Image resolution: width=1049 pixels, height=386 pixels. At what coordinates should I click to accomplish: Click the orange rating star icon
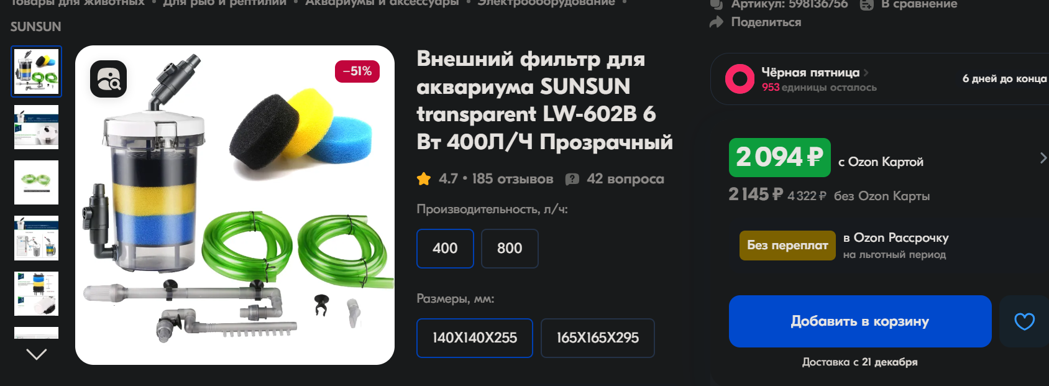(x=424, y=179)
